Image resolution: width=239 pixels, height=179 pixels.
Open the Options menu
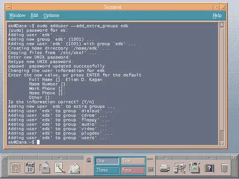tap(51, 15)
